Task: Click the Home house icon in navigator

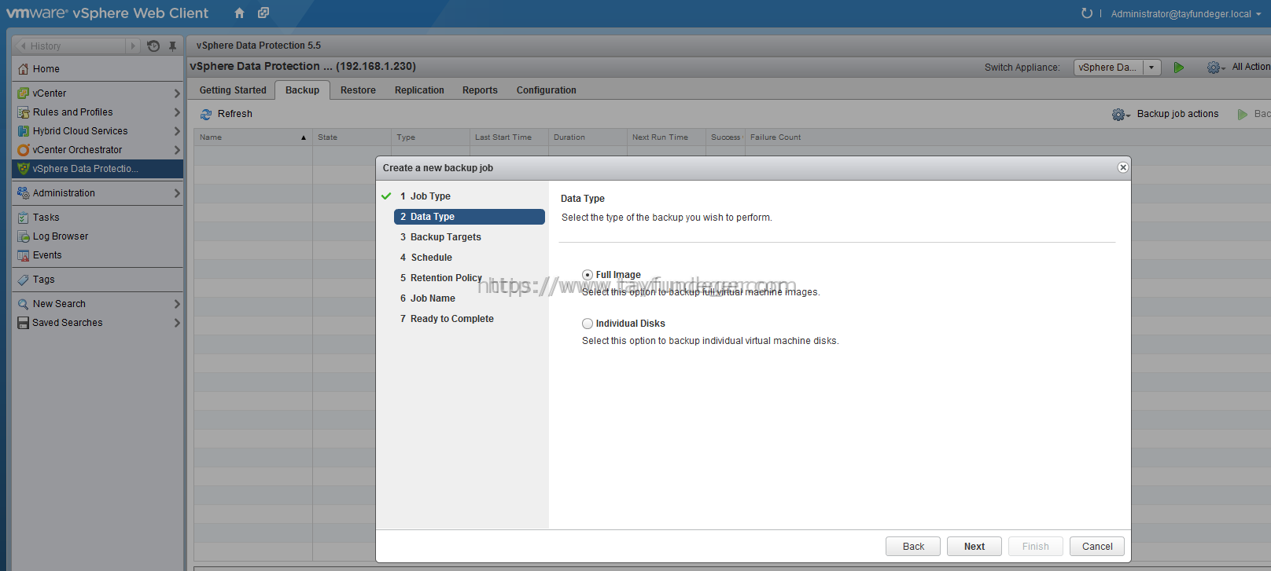Action: (24, 69)
